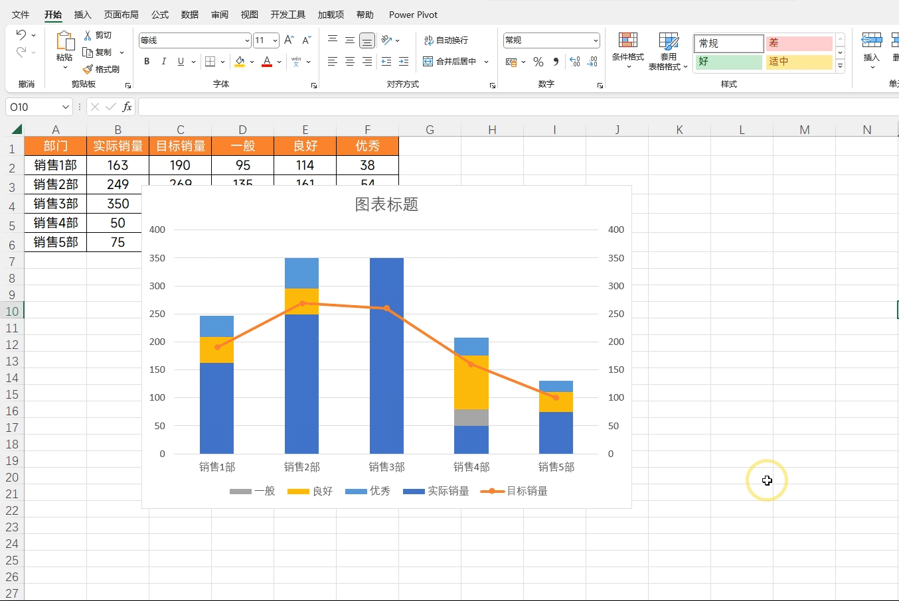Open Format as Table (套用表格格式)
899x601 pixels.
tap(668, 50)
